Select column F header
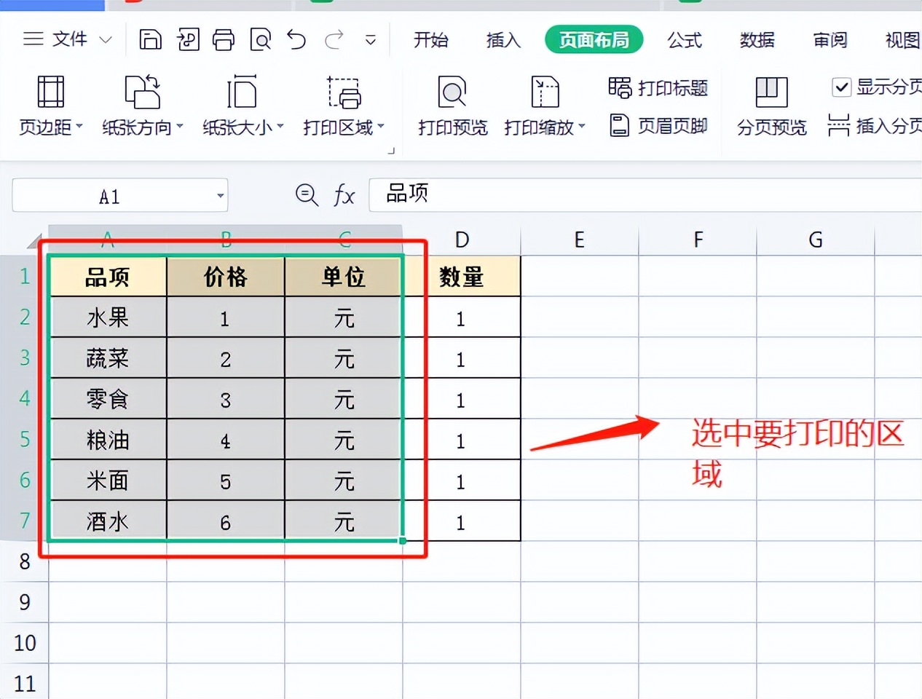 (x=698, y=240)
